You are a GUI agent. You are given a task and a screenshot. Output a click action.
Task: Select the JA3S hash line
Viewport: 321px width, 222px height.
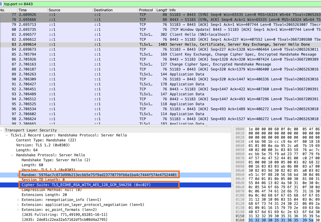(64, 220)
